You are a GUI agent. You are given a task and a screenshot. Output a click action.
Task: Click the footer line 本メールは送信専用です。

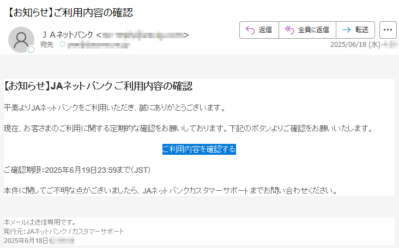tap(40, 222)
